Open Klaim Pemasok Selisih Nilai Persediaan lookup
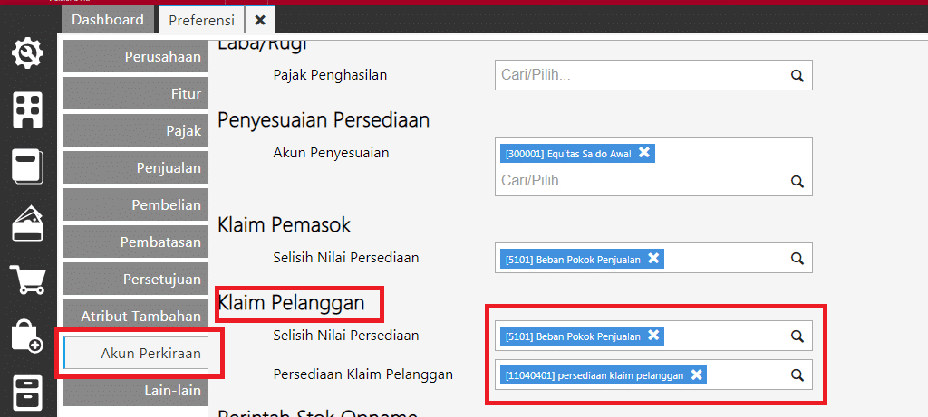Screen dimensions: 928x417 797,259
